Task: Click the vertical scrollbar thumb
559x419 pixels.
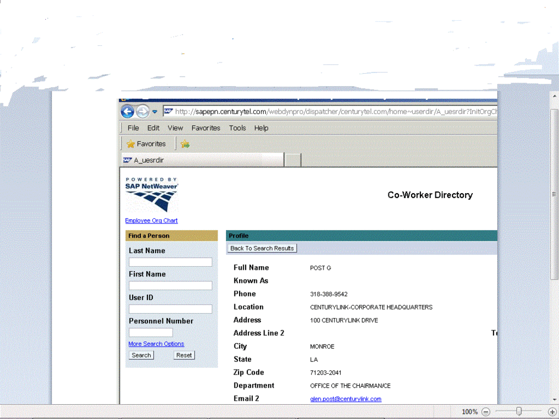Action: click(554, 194)
